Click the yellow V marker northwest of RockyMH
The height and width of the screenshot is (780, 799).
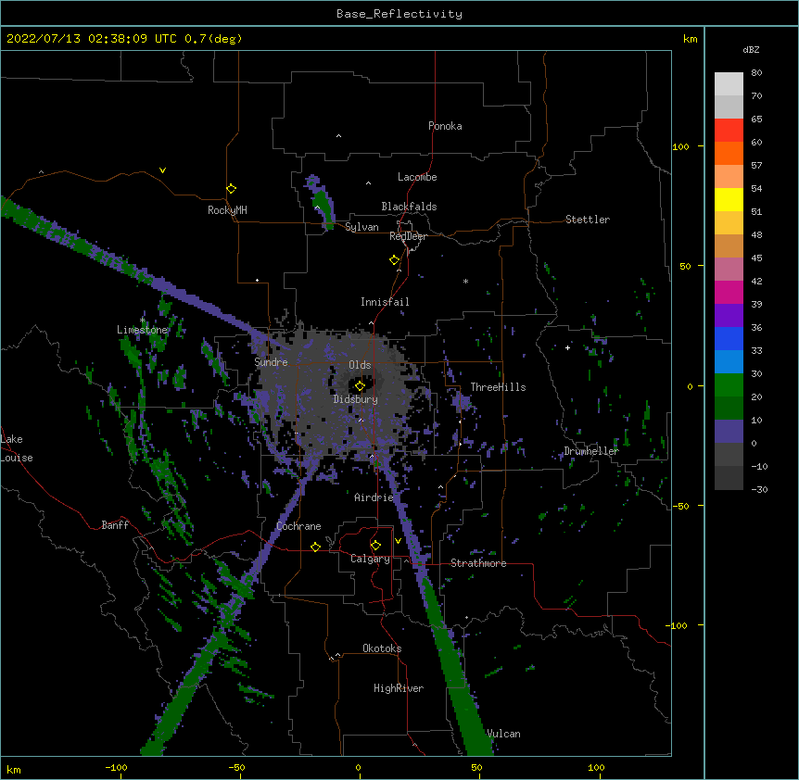[162, 170]
